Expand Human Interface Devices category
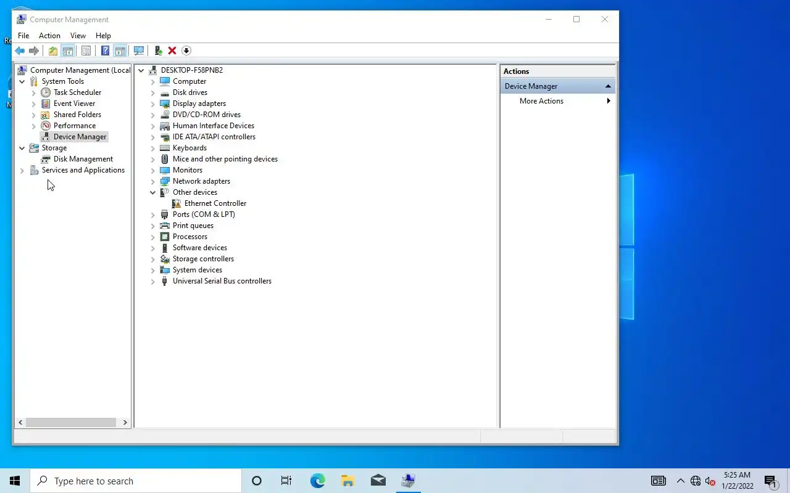 tap(153, 126)
